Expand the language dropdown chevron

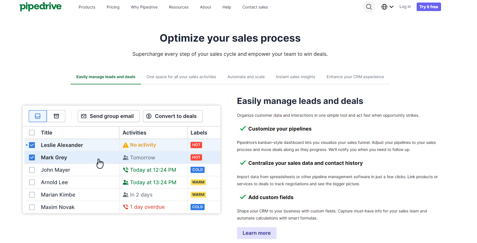coord(391,7)
